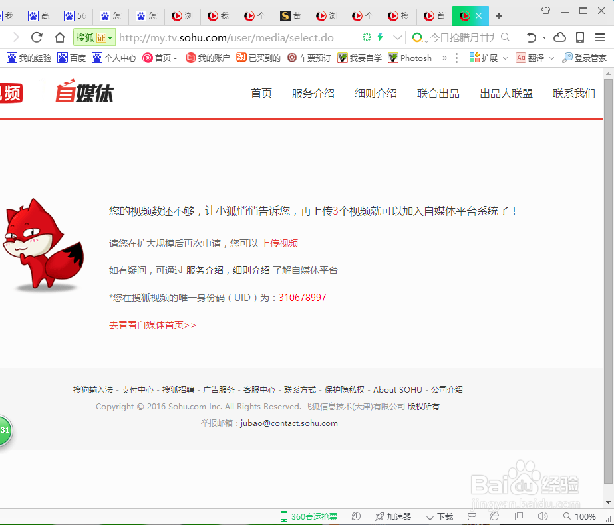
Task: Open the 扩展 extensions dropdown
Action: [x=488, y=58]
